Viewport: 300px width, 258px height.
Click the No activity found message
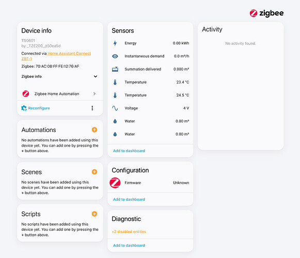pyautogui.click(x=241, y=44)
